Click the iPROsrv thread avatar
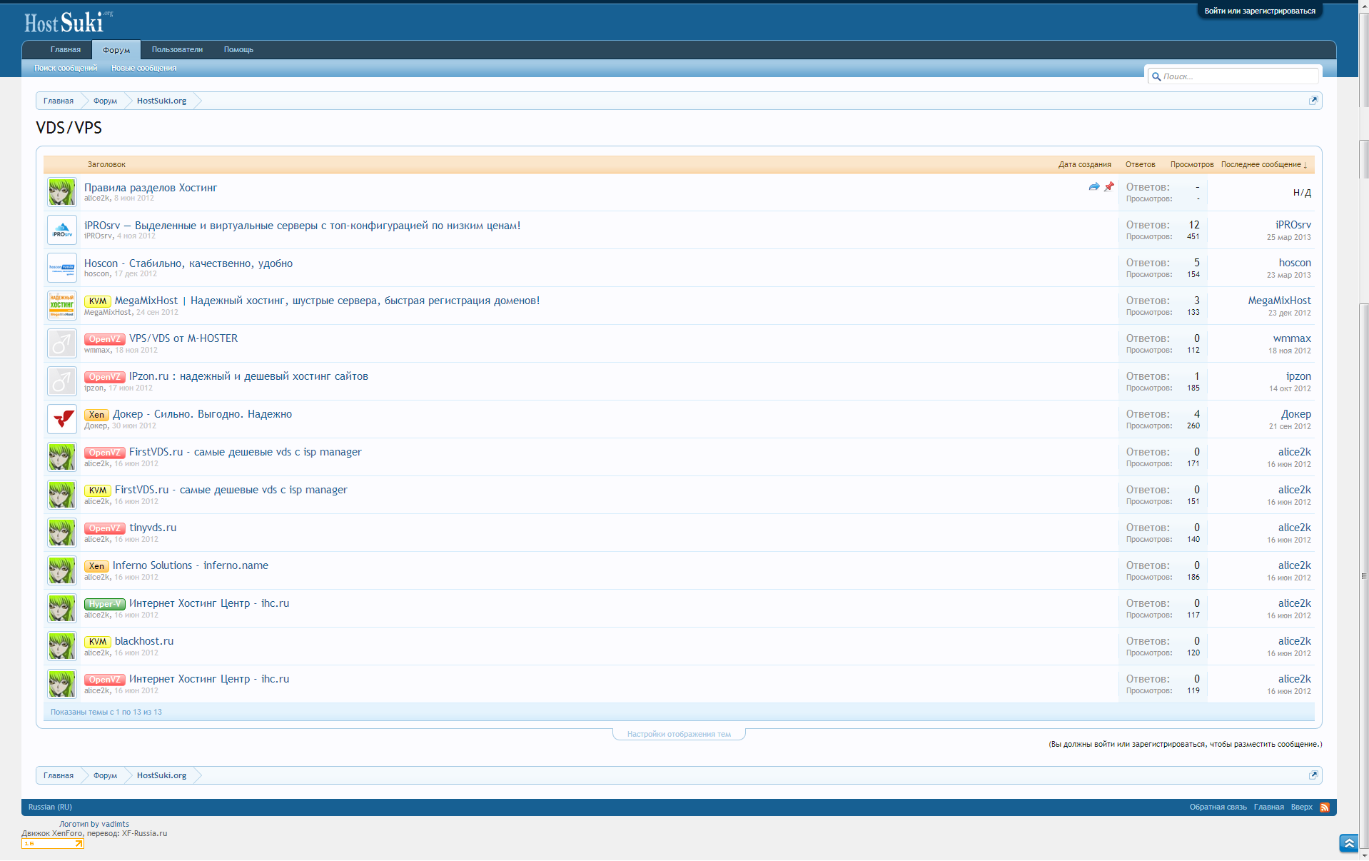Screen dimensions: 1369x861 pyautogui.click(x=62, y=230)
